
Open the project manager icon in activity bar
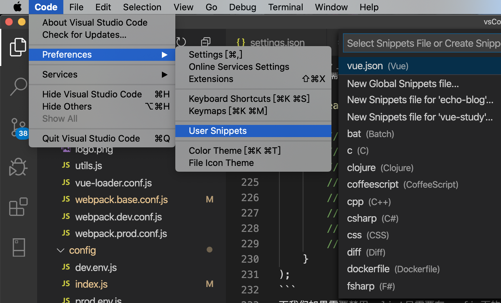coord(19,247)
